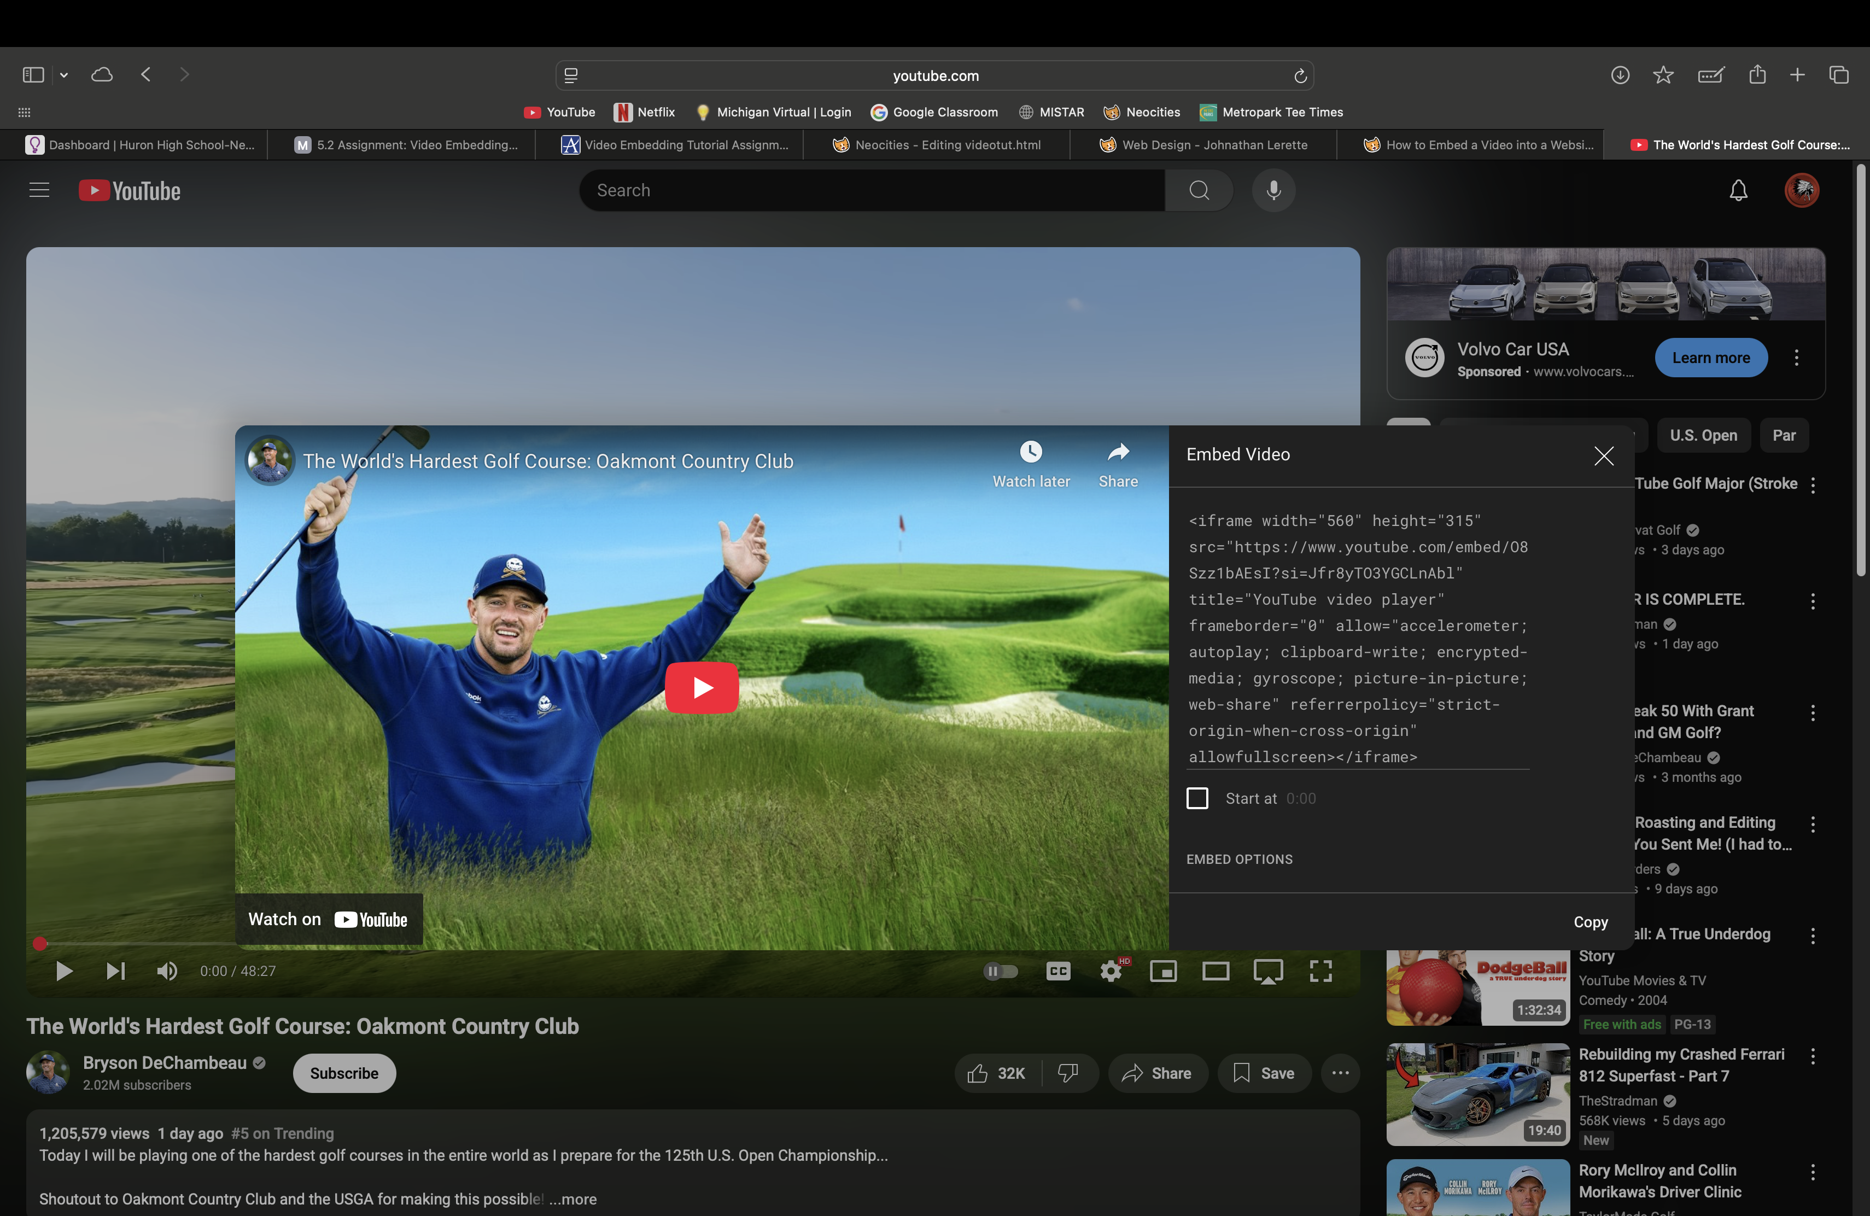Switch to Video Embedding Tutorial Assignment tab
Viewport: 1870px width, 1216px height.
(x=669, y=144)
